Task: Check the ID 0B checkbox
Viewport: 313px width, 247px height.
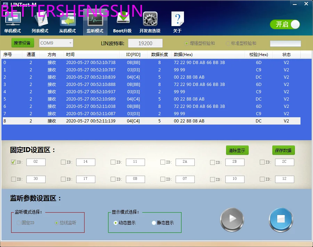Action: [113, 179]
